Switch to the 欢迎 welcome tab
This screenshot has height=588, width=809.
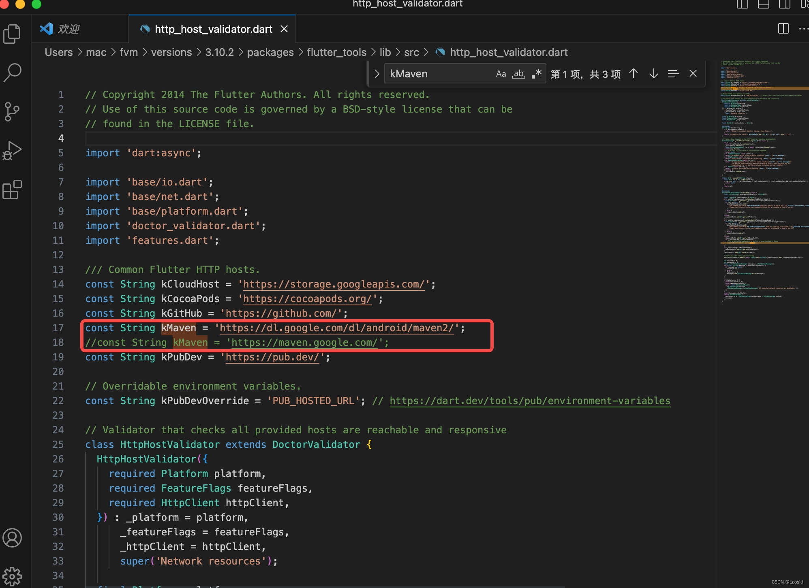[68, 29]
